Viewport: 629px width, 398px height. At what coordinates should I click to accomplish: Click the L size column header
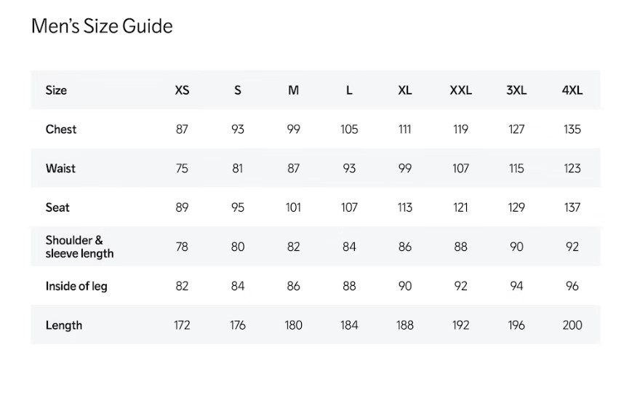(349, 90)
